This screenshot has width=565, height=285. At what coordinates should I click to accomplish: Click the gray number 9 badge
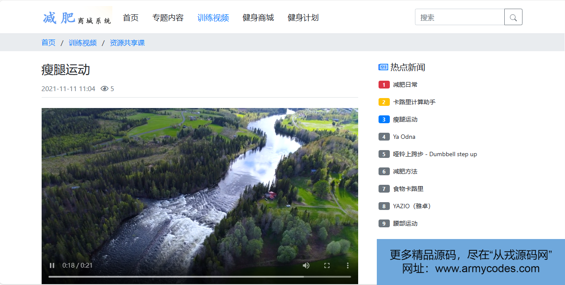(x=384, y=223)
